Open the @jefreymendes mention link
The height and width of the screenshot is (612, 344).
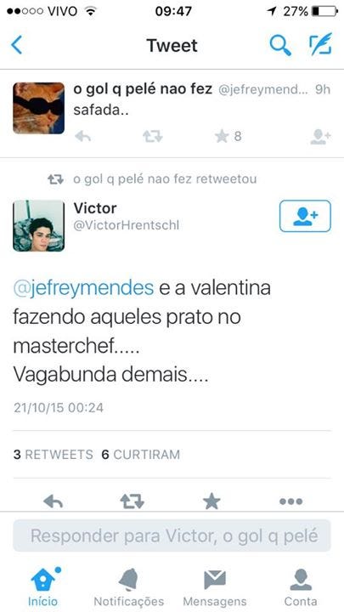pyautogui.click(x=83, y=289)
